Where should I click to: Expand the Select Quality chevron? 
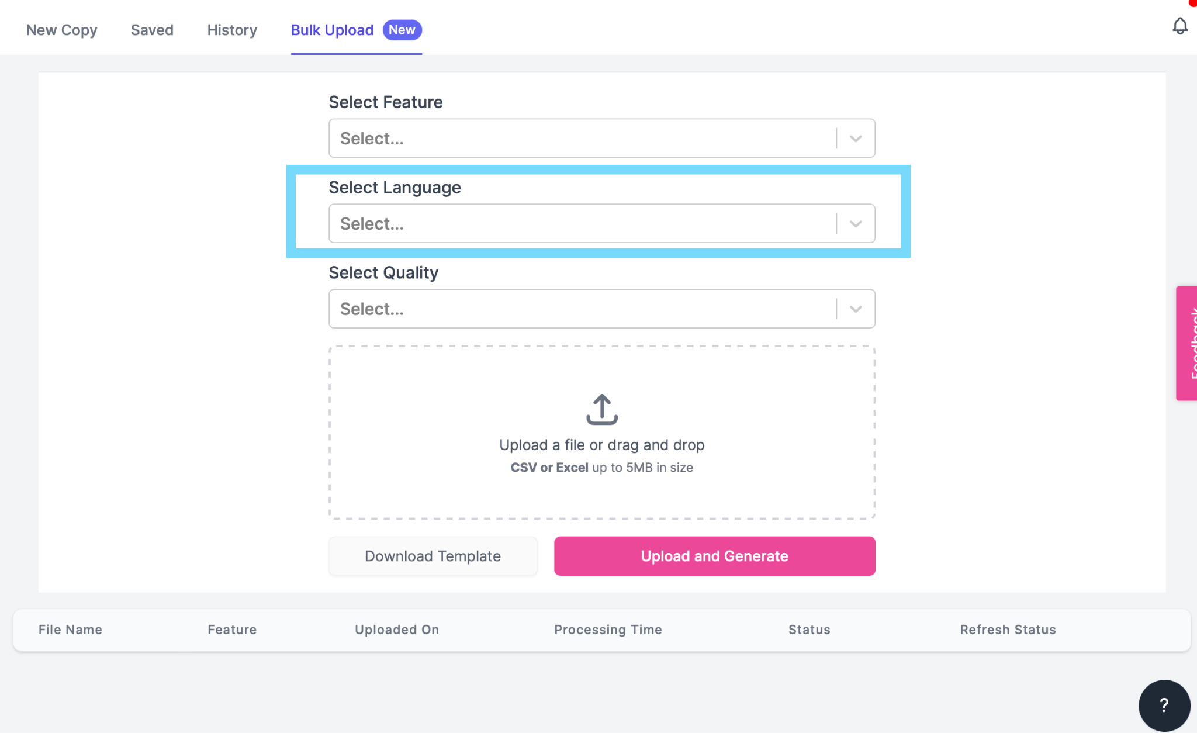tap(856, 309)
